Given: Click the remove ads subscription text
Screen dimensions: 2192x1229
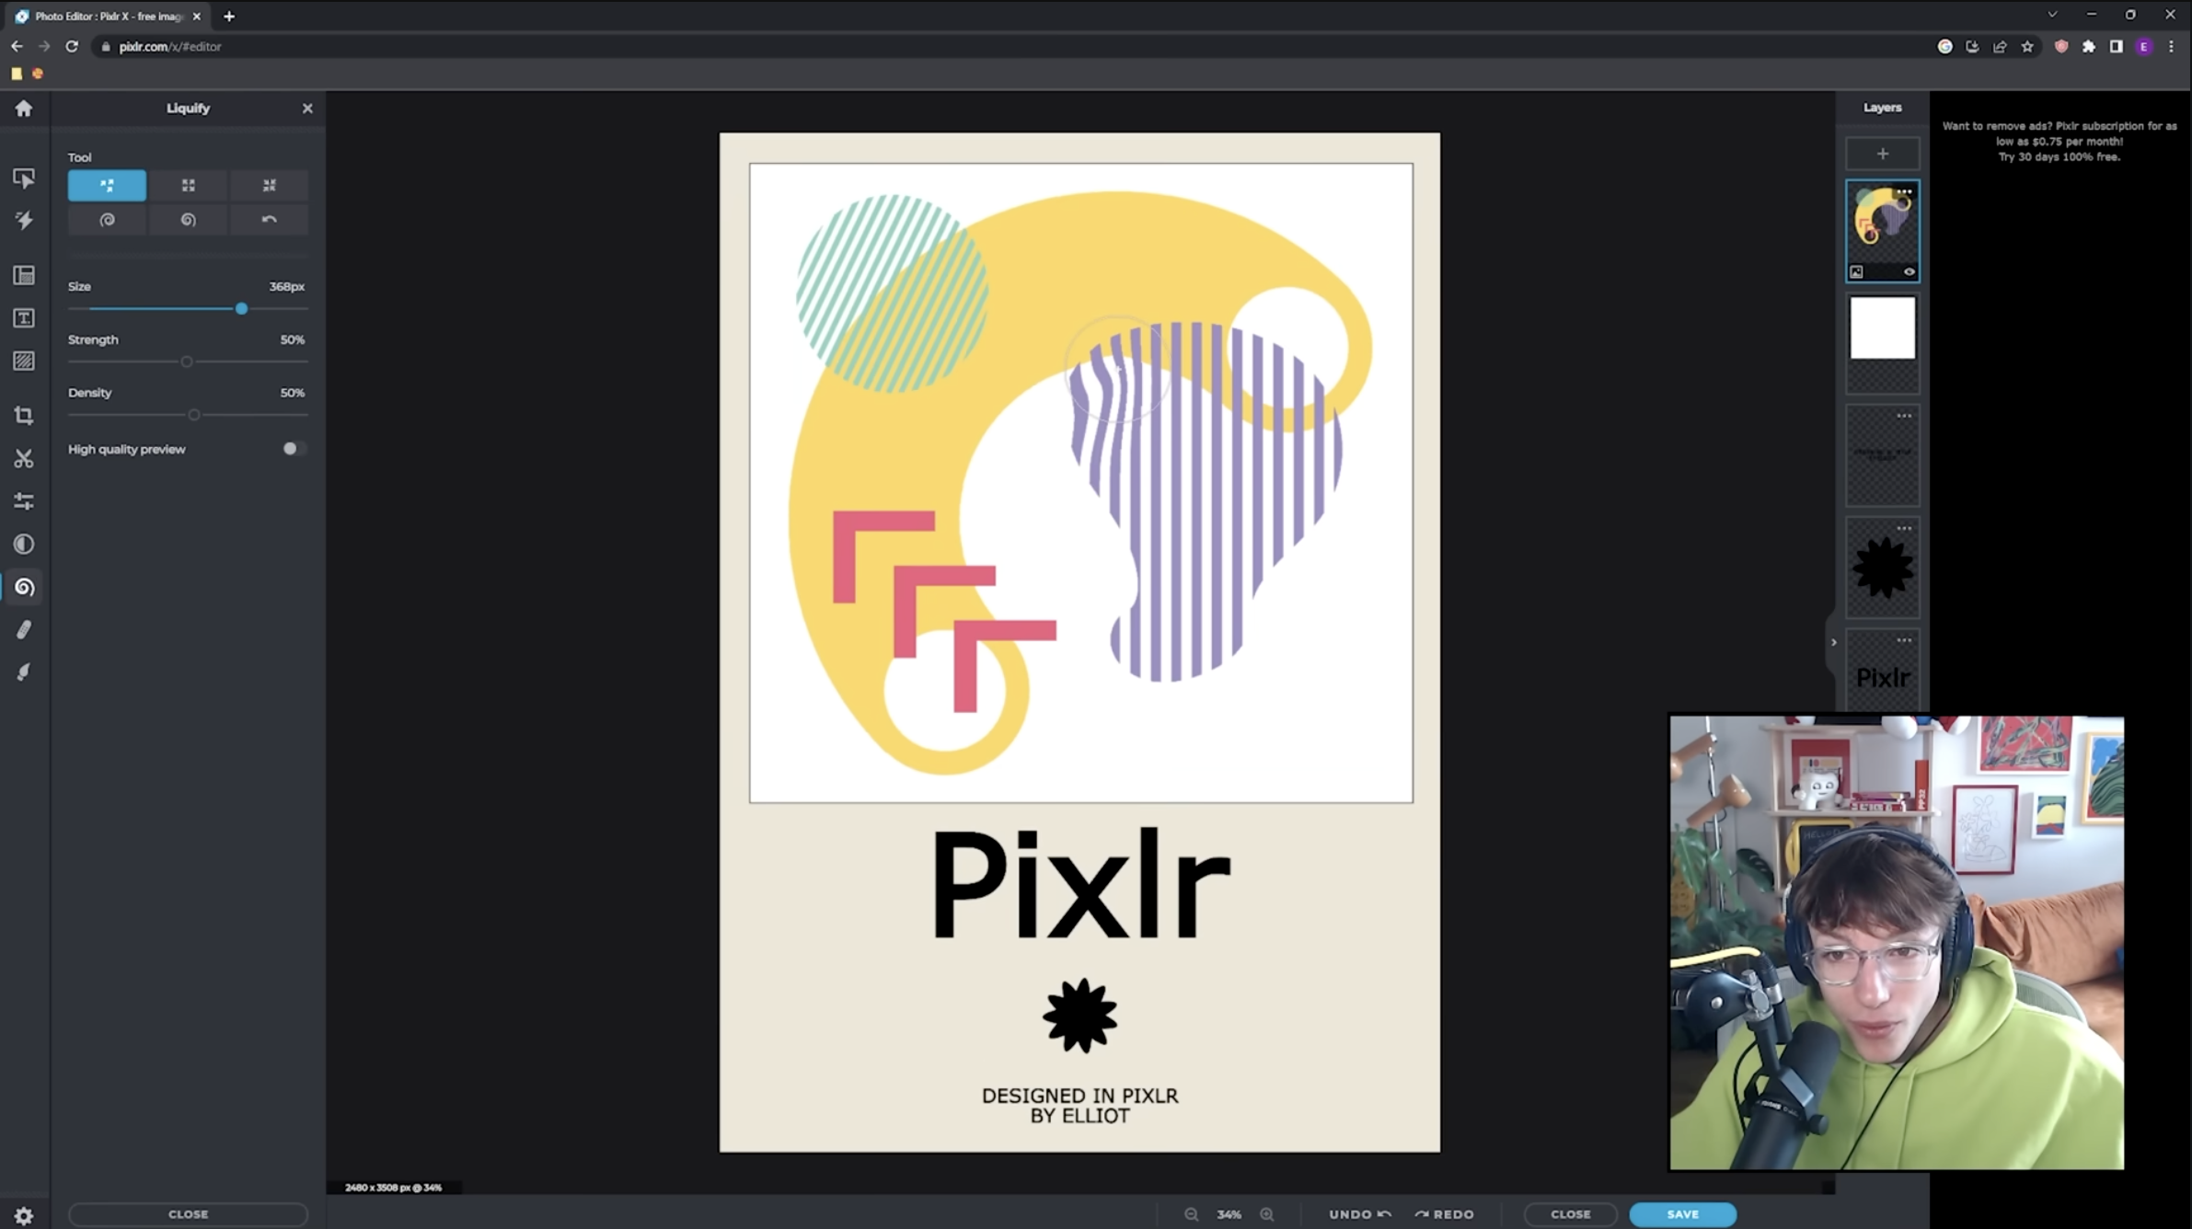Looking at the screenshot, I should (x=2059, y=141).
